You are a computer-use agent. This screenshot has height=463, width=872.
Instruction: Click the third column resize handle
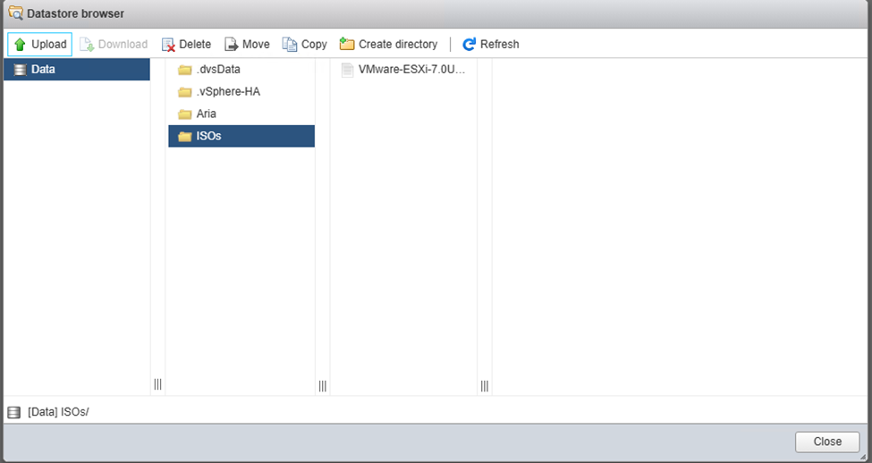click(484, 385)
